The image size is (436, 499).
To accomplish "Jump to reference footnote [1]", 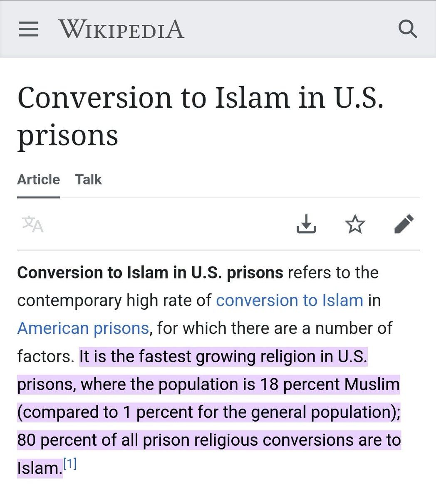I will (70, 464).
